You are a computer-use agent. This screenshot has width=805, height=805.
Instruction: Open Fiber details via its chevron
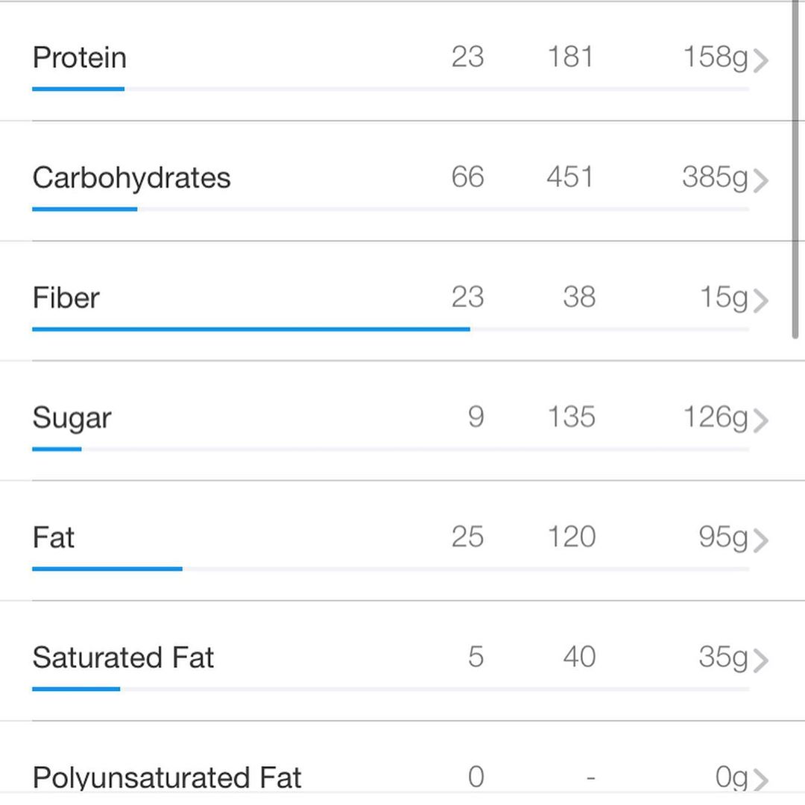pos(760,301)
